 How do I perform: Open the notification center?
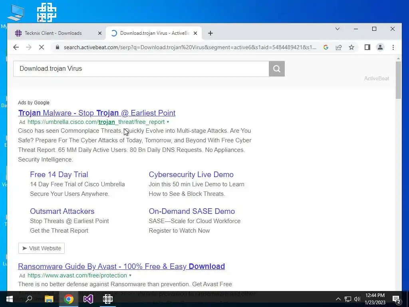point(396,299)
